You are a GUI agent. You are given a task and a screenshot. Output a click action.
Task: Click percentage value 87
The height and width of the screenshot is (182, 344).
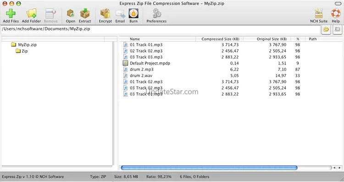pos(298,70)
